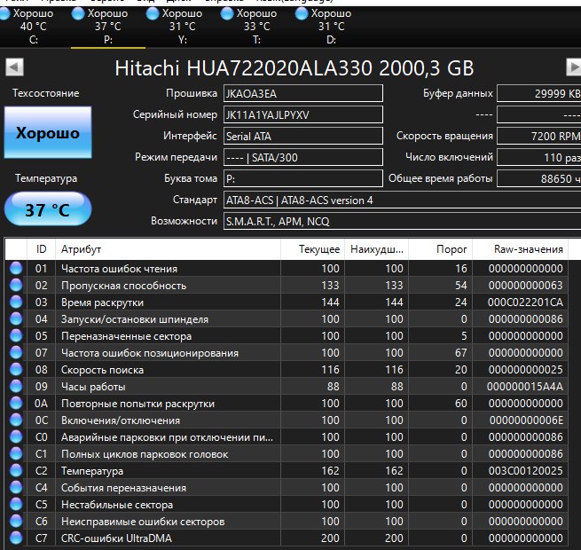Click raw value 003C00120025 in Температура row
Screen dimensions: 581x550
pos(525,471)
